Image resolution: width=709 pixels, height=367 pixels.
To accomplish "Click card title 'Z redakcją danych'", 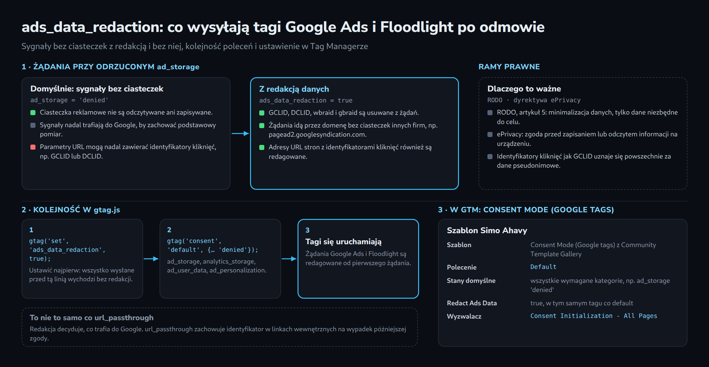I will click(294, 89).
